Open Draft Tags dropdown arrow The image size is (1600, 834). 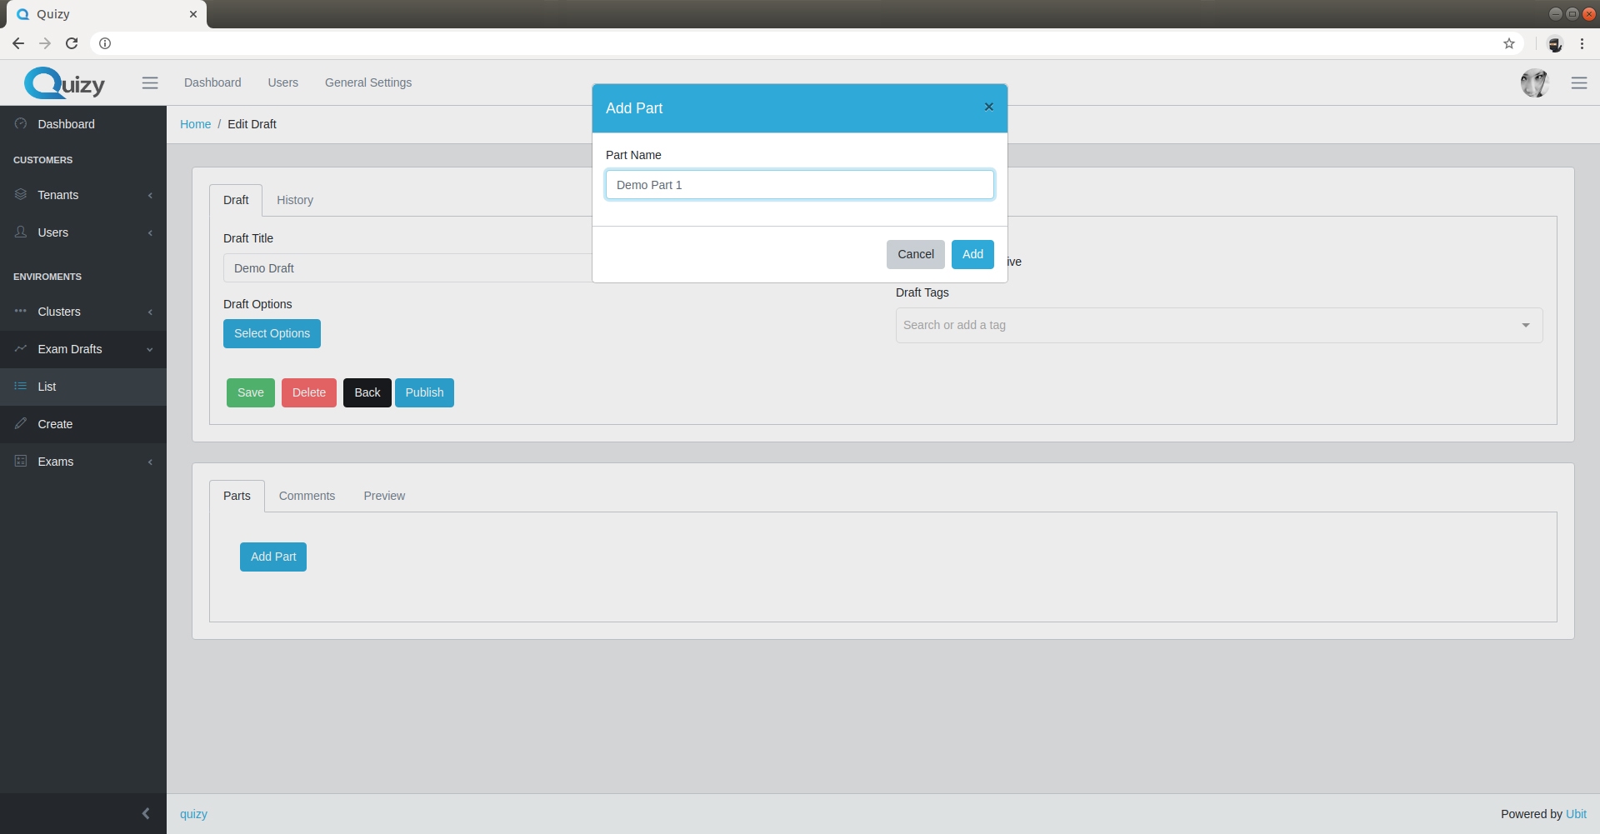tap(1525, 325)
